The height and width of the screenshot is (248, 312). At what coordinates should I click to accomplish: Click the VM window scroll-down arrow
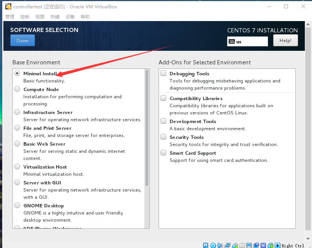pos(308,239)
